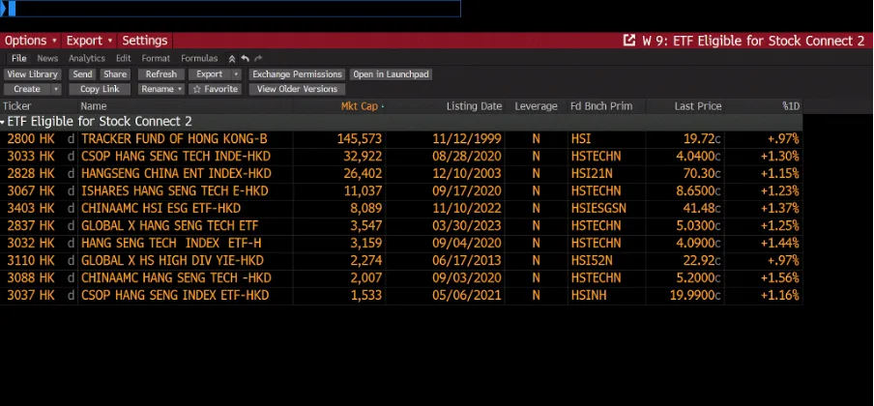Click the redo arrow icon

[258, 59]
